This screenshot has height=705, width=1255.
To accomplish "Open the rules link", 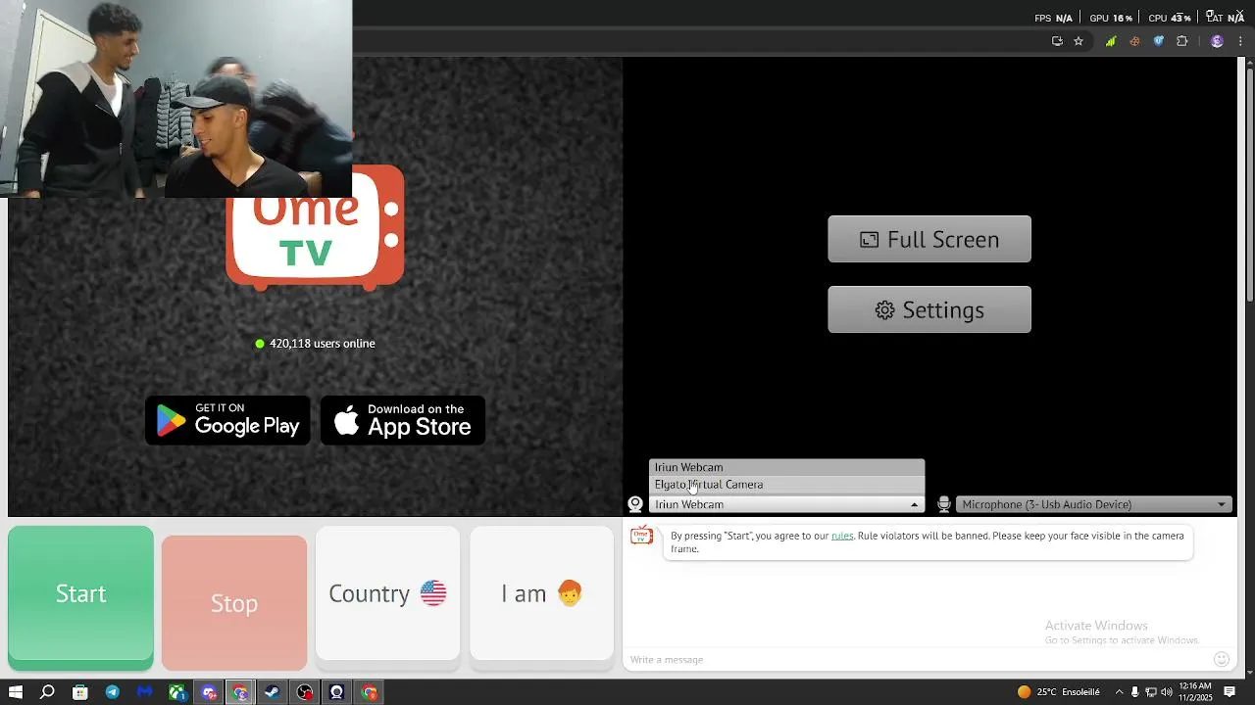I will [x=842, y=536].
